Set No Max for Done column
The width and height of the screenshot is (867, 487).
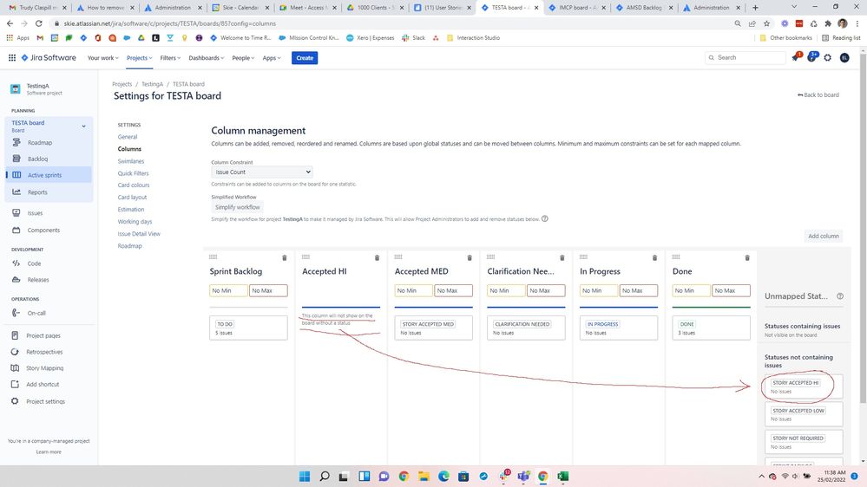click(x=731, y=290)
